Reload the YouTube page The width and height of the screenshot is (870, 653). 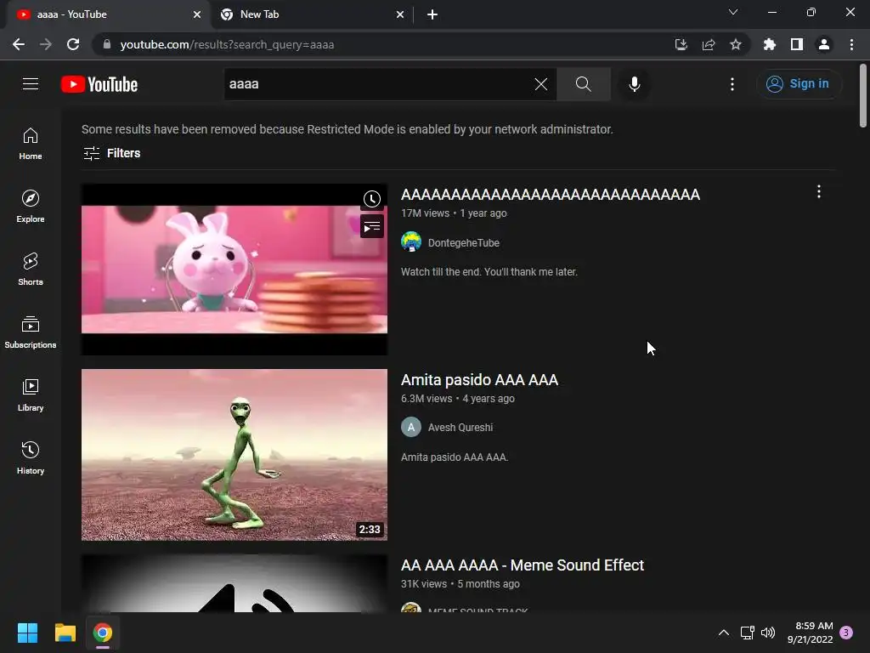pos(73,44)
